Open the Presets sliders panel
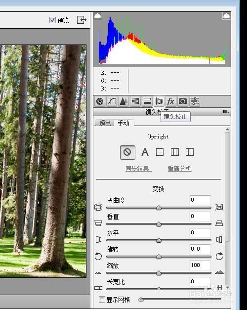The image size is (247, 310). (195, 101)
